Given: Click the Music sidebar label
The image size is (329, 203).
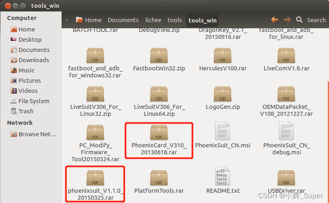Looking at the screenshot, I should pyautogui.click(x=26, y=70).
